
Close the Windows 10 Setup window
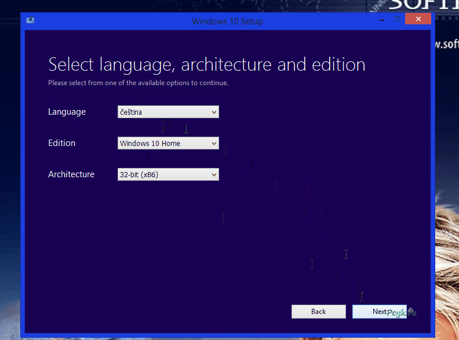click(x=418, y=19)
